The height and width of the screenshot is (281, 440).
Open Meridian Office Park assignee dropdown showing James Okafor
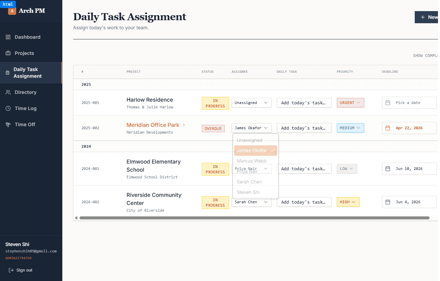click(x=252, y=128)
